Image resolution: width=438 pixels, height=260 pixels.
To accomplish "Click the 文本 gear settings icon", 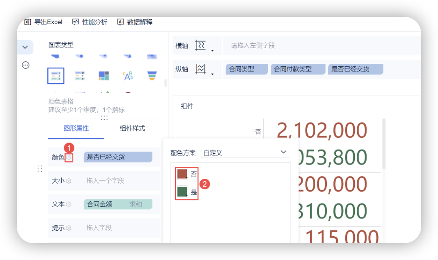I will (69, 204).
